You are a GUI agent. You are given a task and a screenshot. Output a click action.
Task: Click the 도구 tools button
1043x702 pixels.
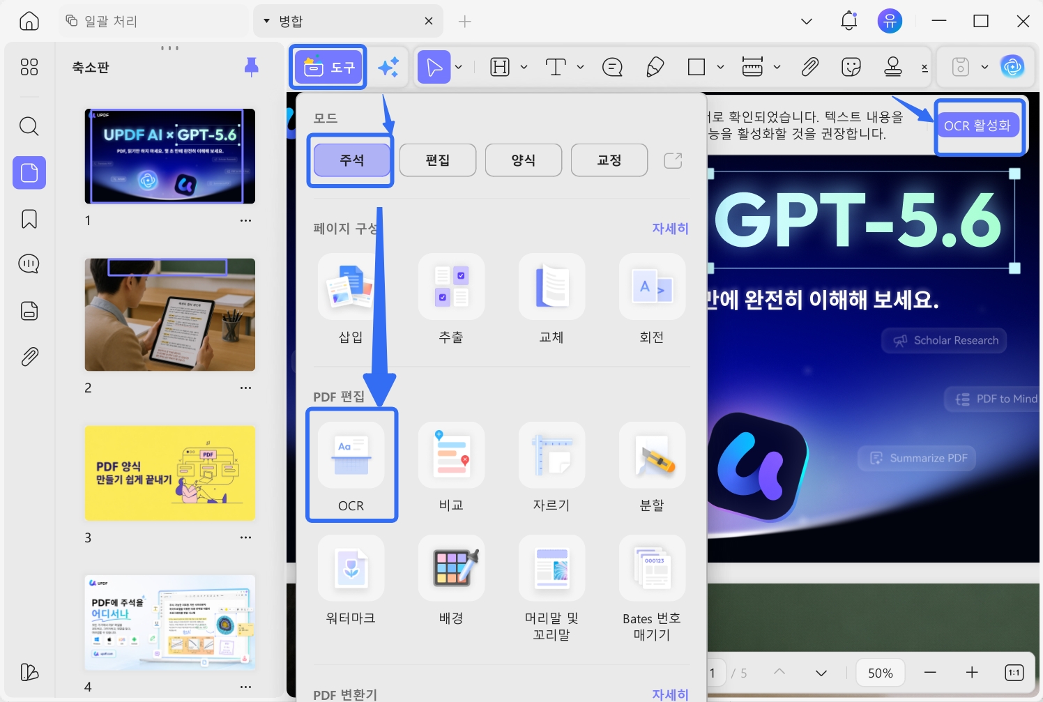328,67
